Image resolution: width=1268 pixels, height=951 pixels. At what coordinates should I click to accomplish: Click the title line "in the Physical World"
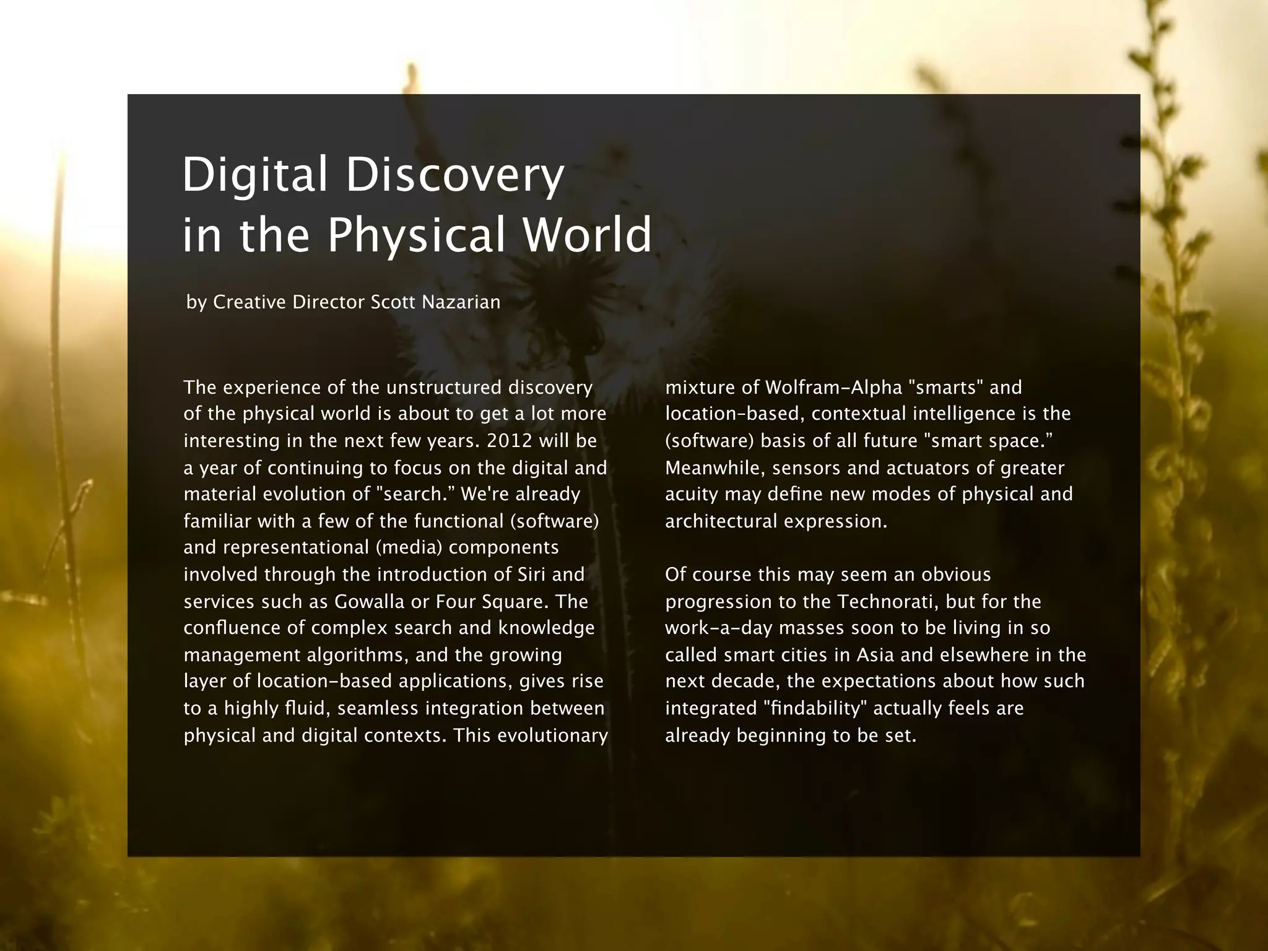coord(417,235)
